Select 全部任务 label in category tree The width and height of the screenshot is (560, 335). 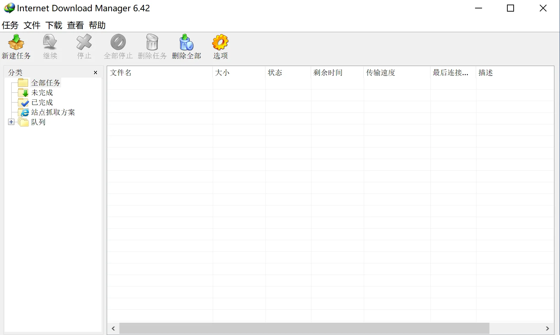(46, 83)
